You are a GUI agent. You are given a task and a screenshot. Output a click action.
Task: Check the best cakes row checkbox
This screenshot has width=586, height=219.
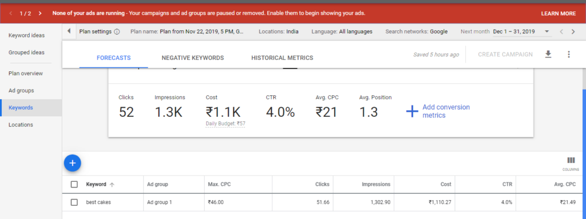(x=74, y=202)
